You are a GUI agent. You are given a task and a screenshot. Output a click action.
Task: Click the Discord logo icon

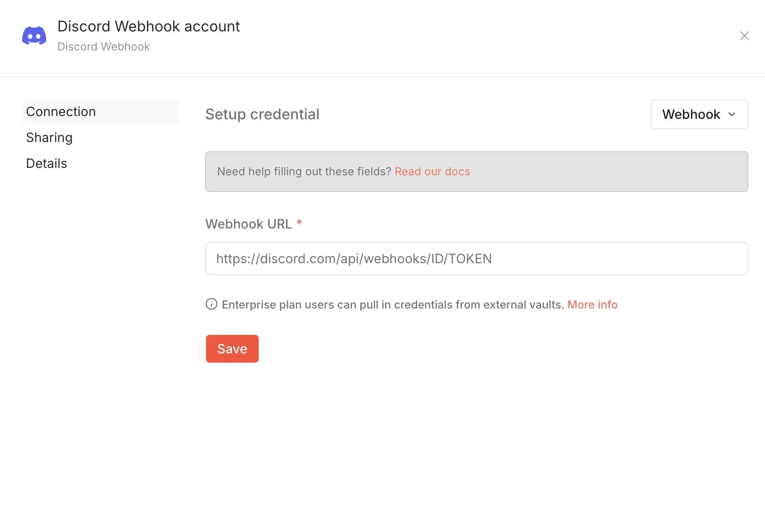(34, 35)
